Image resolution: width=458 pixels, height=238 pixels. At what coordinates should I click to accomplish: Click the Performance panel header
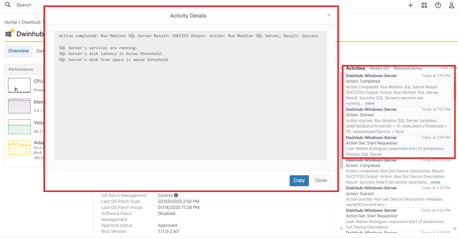[21, 69]
